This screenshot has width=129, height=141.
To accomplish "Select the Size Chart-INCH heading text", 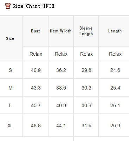I will tap(33, 6).
